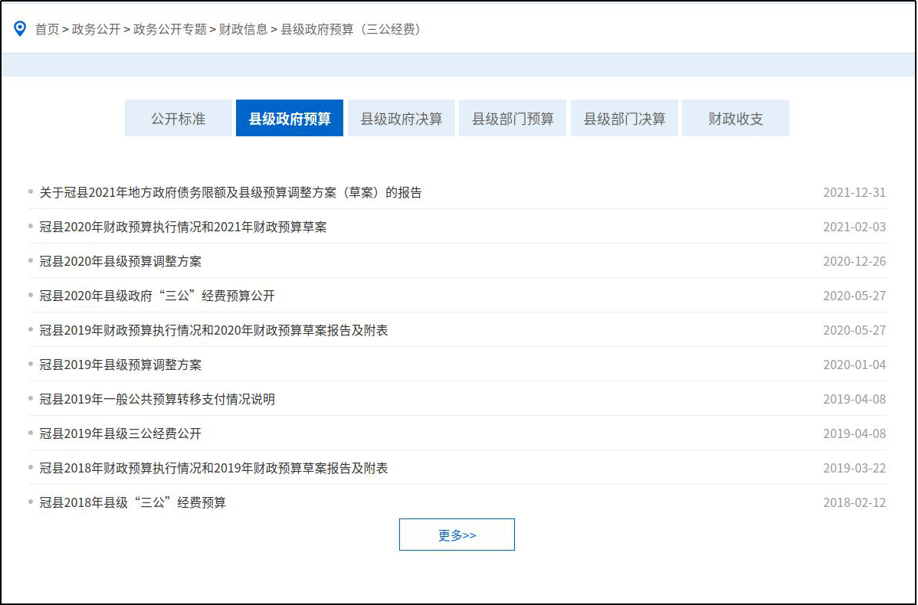Open 冠县2019年一般公共预算转移支付情况说明
The image size is (918, 605).
point(157,400)
